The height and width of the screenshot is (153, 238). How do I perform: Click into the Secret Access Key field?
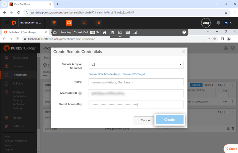pyautogui.click(x=136, y=104)
